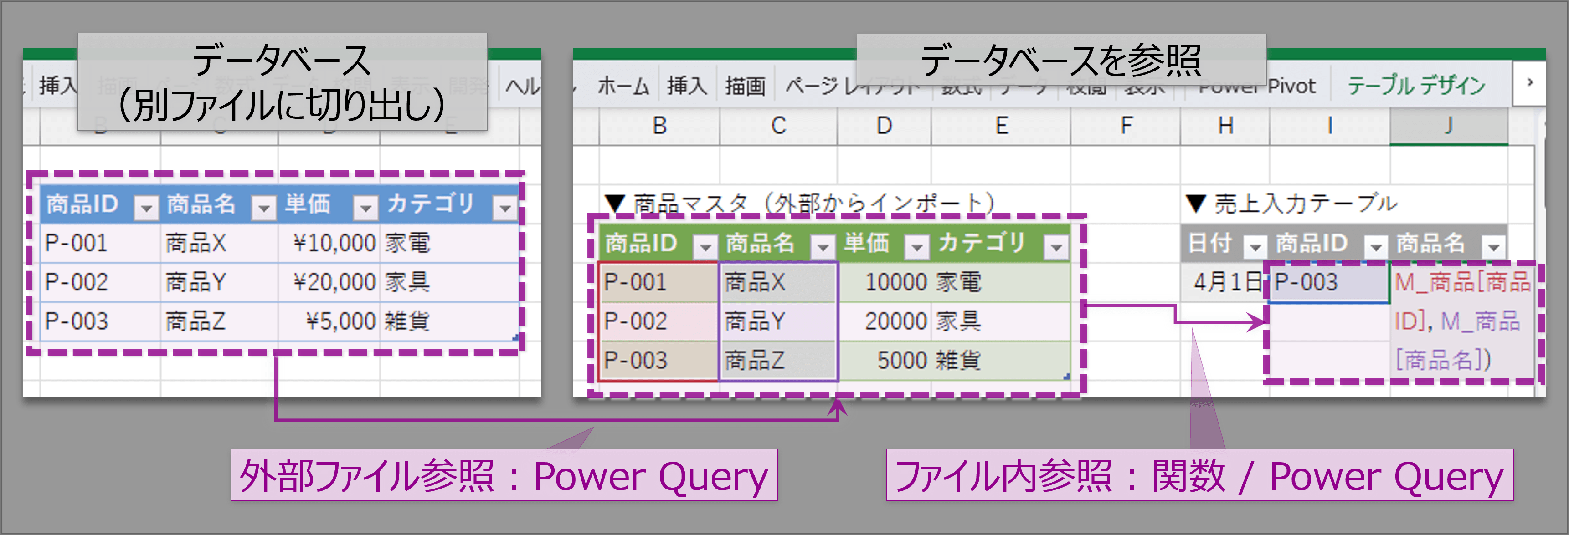1569x535 pixels.
Task: Select 雑貨 cell in database table
Action: [449, 321]
